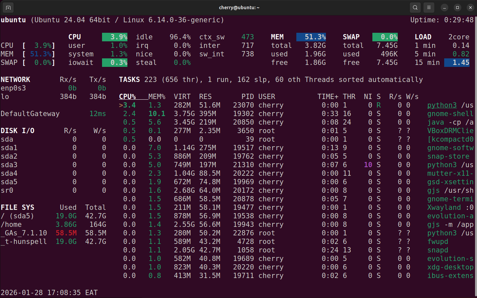Open a new terminal tab
Screen dimensions: 477x298
(x=8, y=7)
